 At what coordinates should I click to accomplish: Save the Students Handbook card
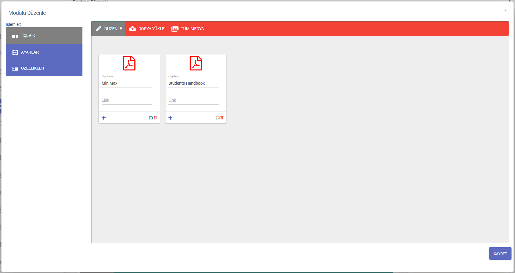pyautogui.click(x=217, y=118)
